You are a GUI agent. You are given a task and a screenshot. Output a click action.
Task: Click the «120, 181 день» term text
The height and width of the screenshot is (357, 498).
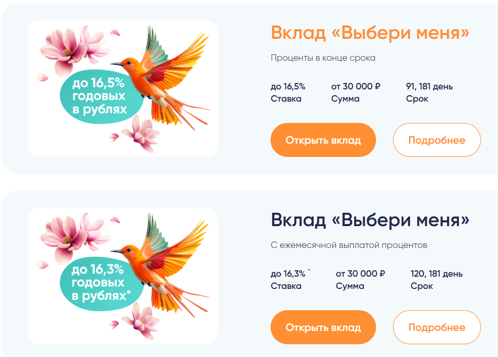pyautogui.click(x=436, y=274)
